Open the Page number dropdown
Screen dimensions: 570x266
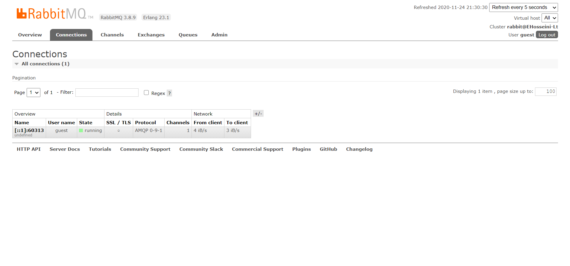(x=34, y=93)
